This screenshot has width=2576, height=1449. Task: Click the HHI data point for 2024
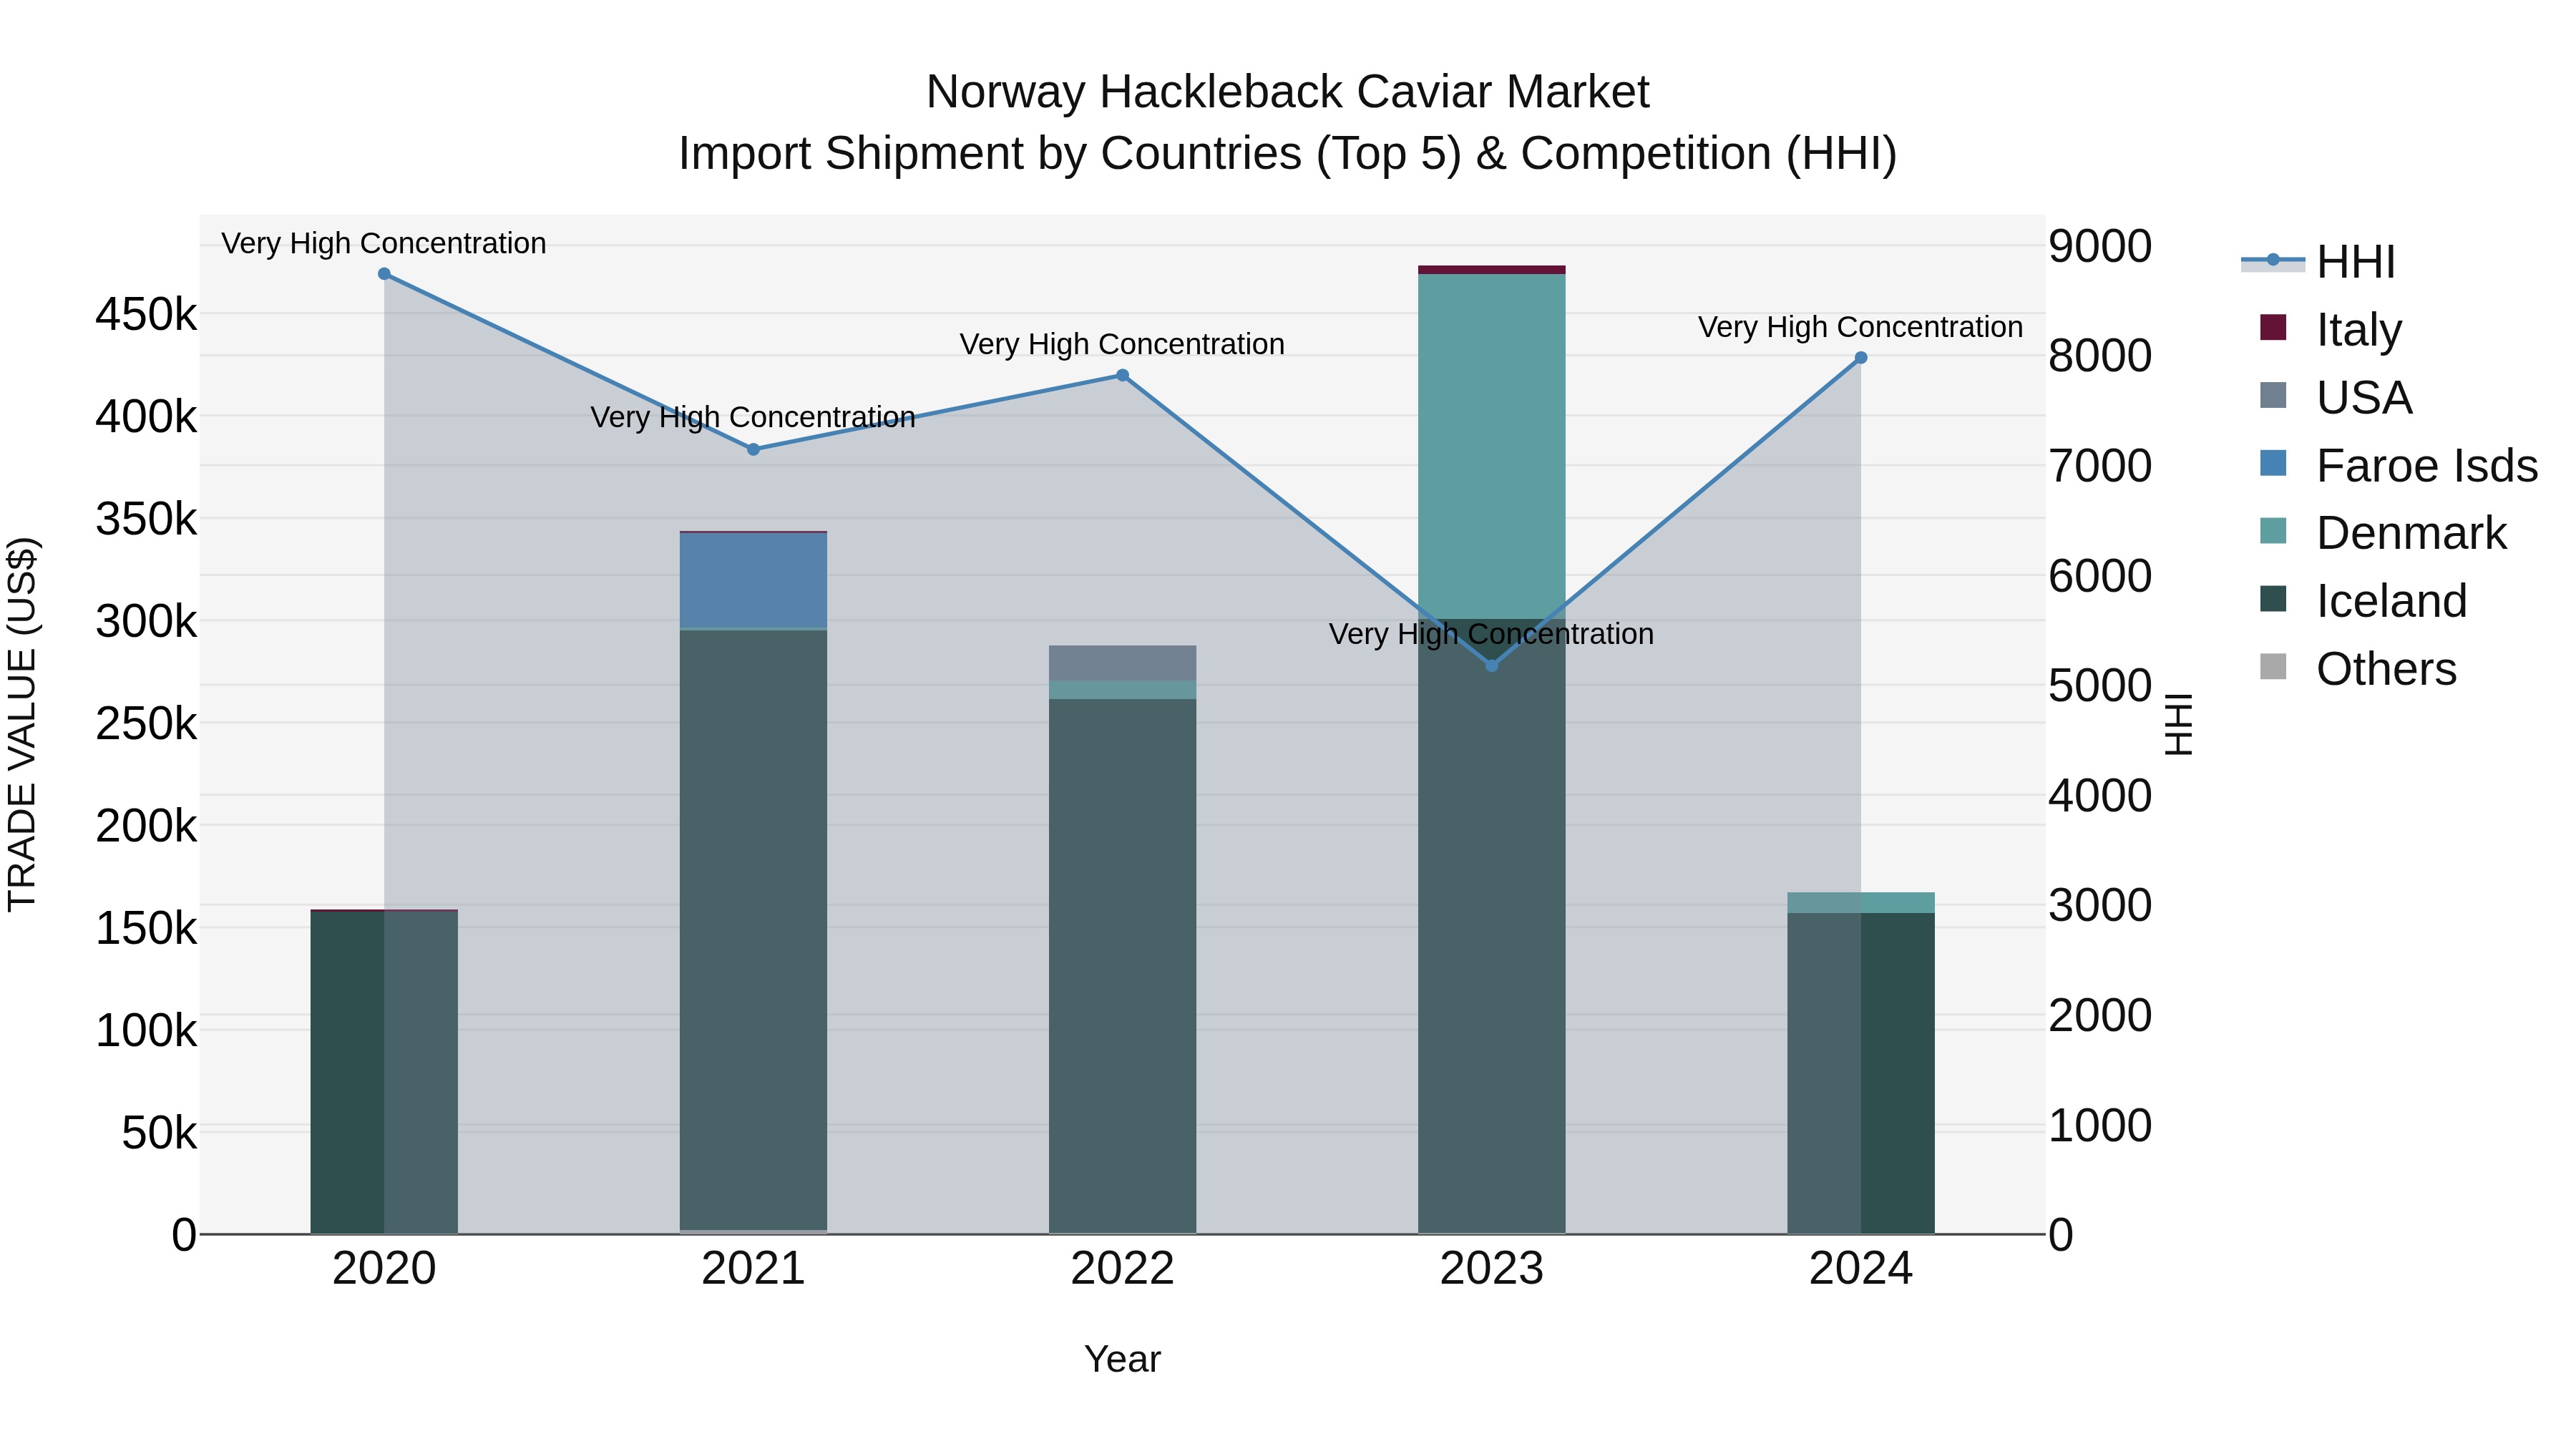(1861, 358)
